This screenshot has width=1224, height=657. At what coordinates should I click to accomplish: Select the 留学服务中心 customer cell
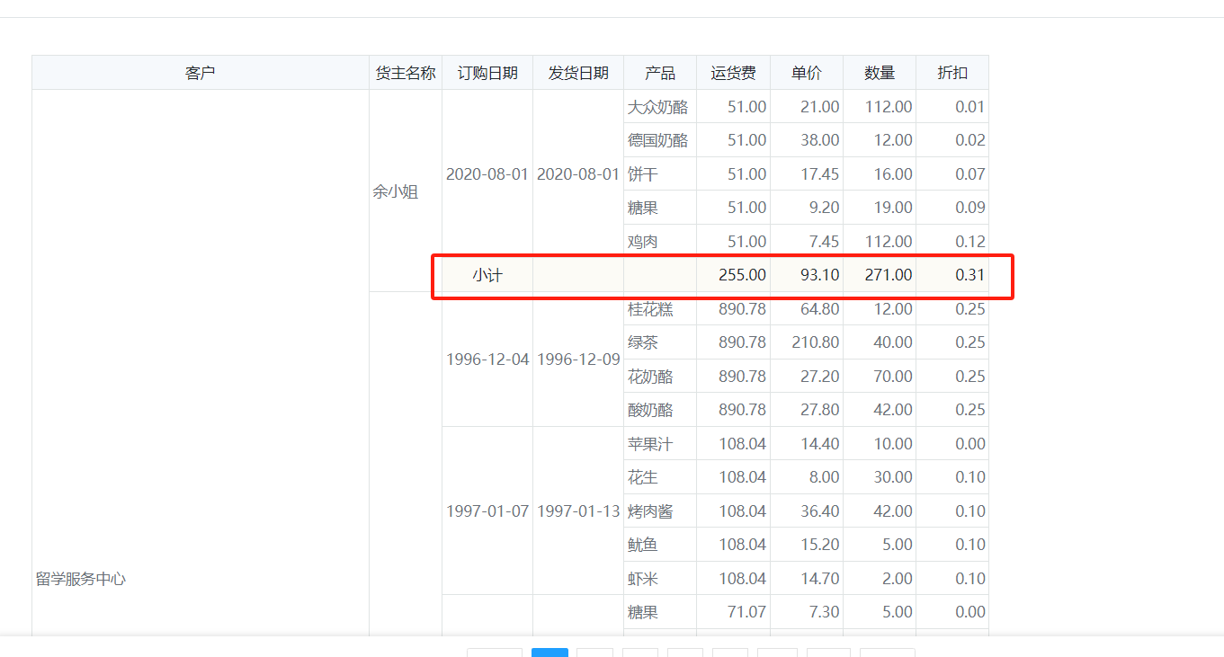81,579
